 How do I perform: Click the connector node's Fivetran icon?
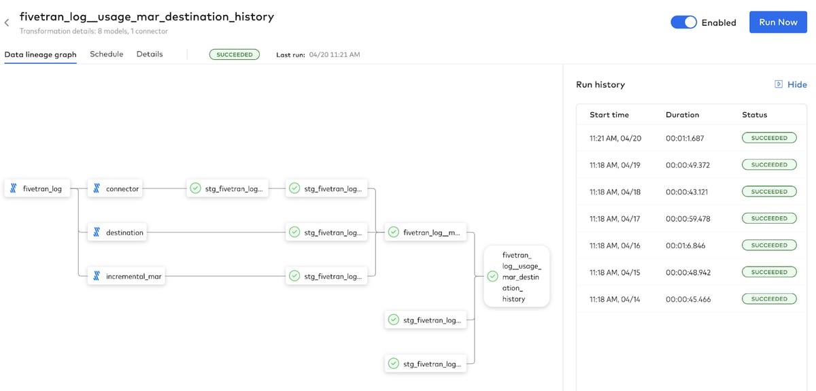pyautogui.click(x=97, y=188)
